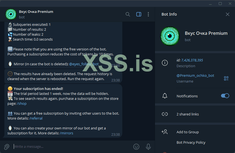Click the /mirrors command link

pos(66,133)
